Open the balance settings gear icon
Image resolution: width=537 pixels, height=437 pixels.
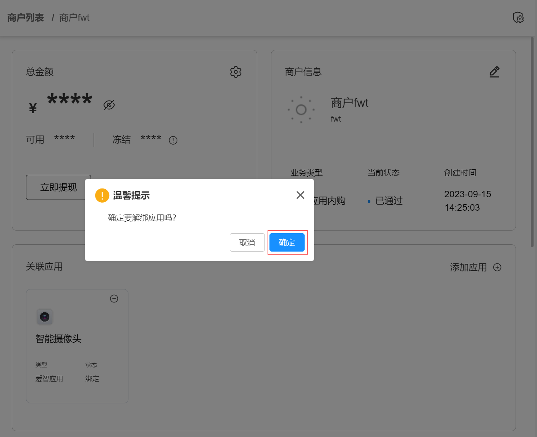(x=235, y=71)
